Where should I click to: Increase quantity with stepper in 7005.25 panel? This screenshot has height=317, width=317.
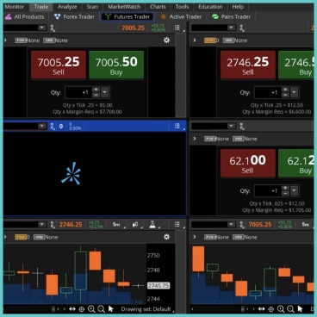96,90
